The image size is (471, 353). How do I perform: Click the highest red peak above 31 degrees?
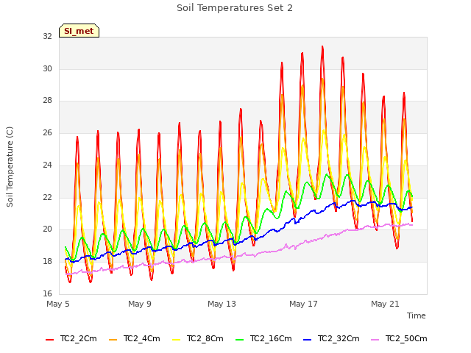coord(322,47)
